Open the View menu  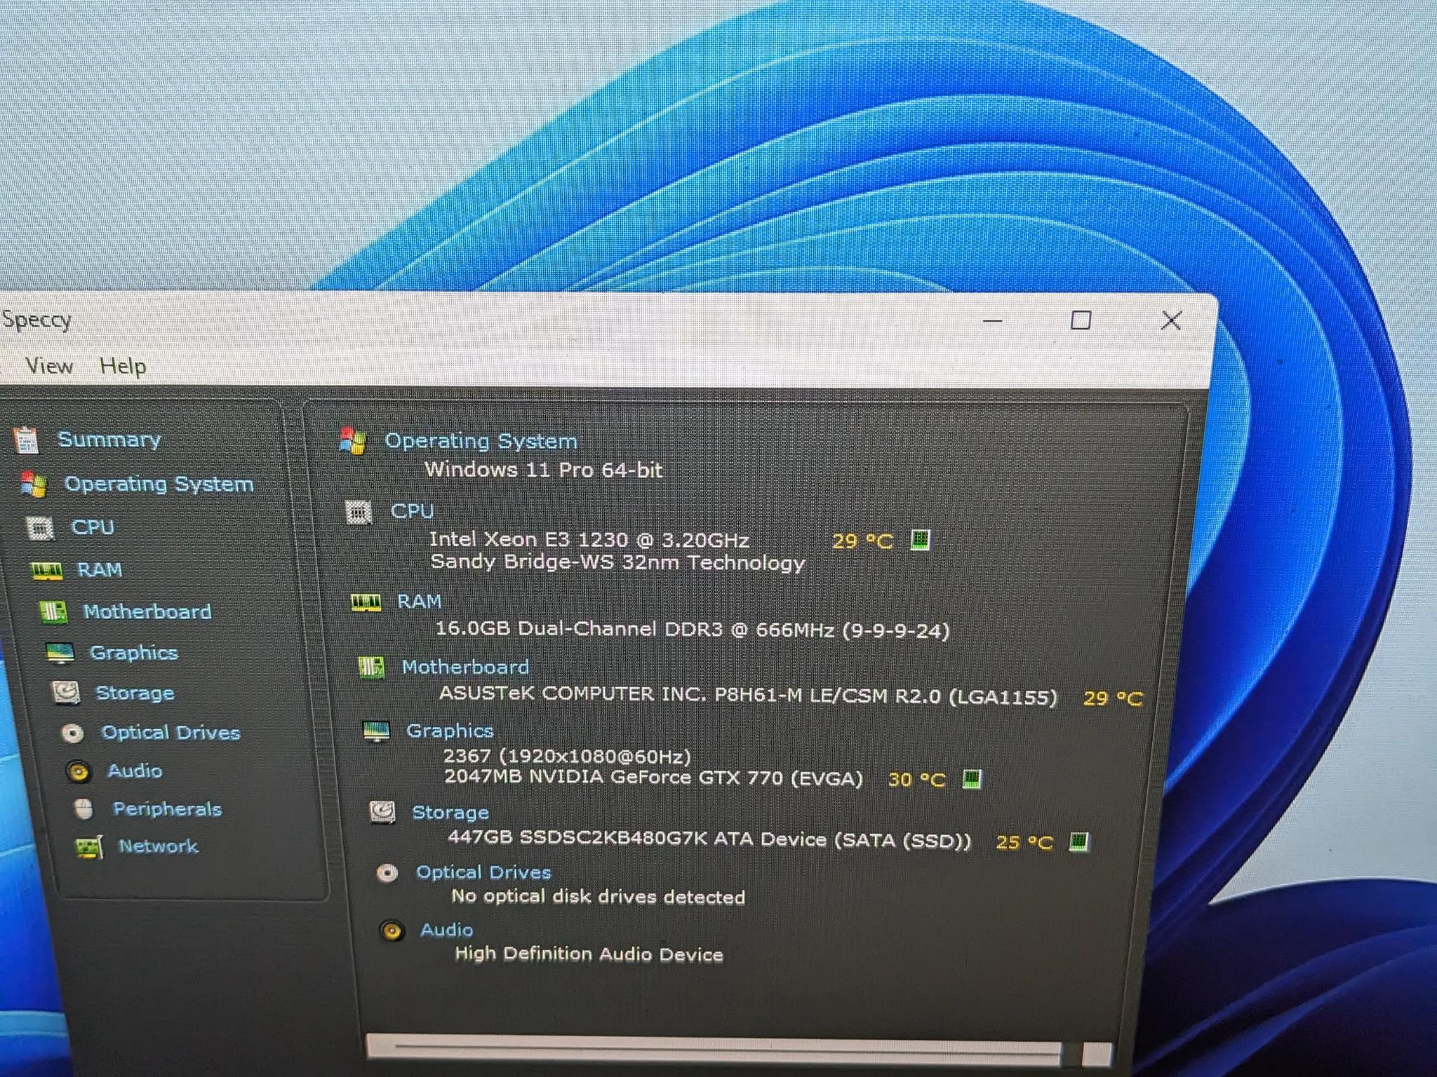pyautogui.click(x=49, y=365)
